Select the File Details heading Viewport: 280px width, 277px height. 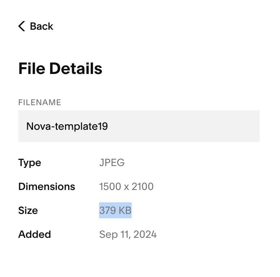[60, 69]
